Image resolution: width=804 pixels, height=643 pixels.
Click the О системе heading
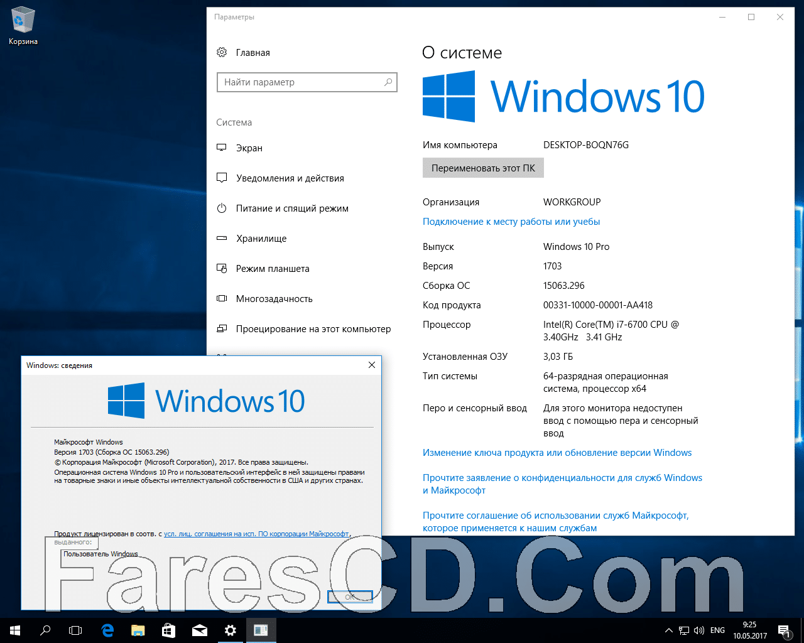pos(462,53)
